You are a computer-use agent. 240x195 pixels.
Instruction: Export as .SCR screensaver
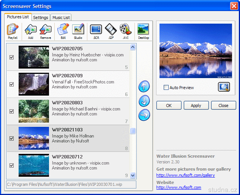click(96, 31)
